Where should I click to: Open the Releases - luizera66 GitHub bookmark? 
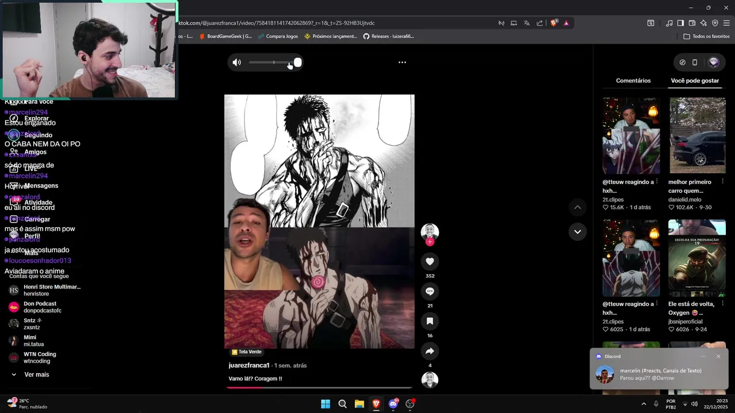click(389, 36)
